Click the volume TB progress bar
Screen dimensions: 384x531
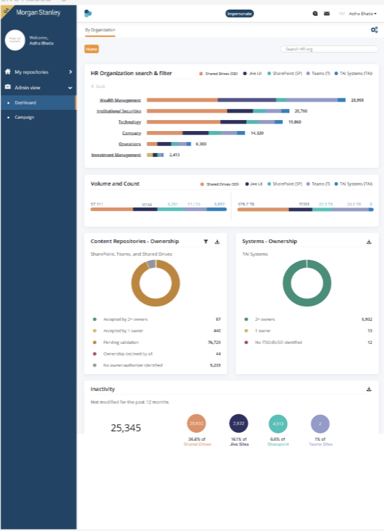305,210
